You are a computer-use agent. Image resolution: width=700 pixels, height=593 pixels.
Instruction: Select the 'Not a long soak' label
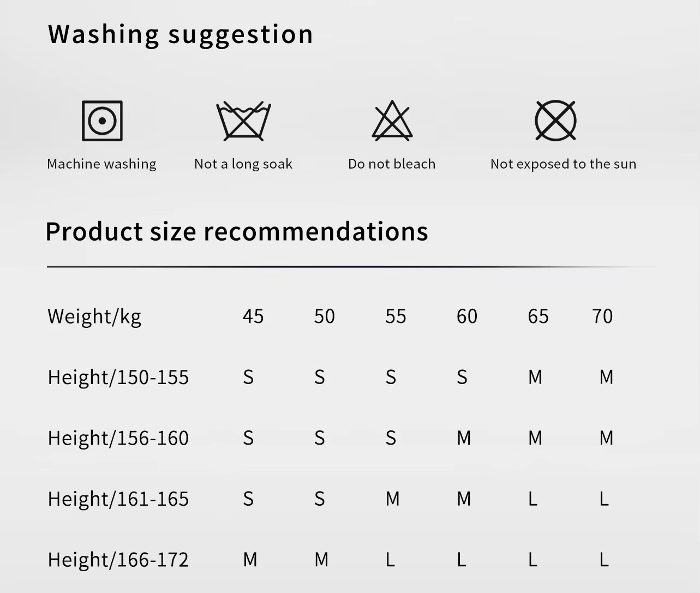[x=243, y=164]
